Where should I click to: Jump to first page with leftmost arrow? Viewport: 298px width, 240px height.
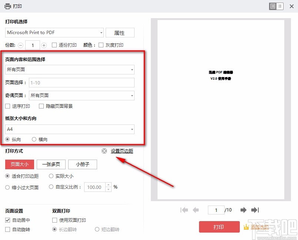[x=184, y=210]
